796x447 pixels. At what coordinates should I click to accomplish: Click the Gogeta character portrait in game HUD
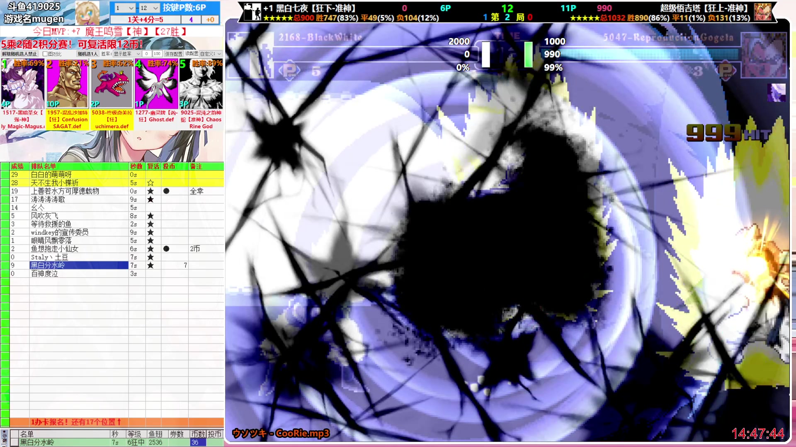(x=763, y=55)
